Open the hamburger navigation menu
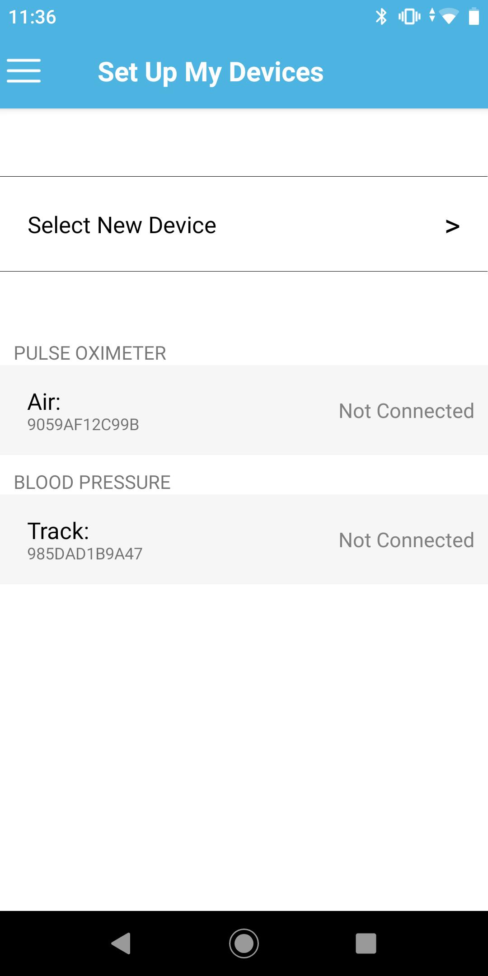Screen dimensions: 488x976 coord(24,71)
